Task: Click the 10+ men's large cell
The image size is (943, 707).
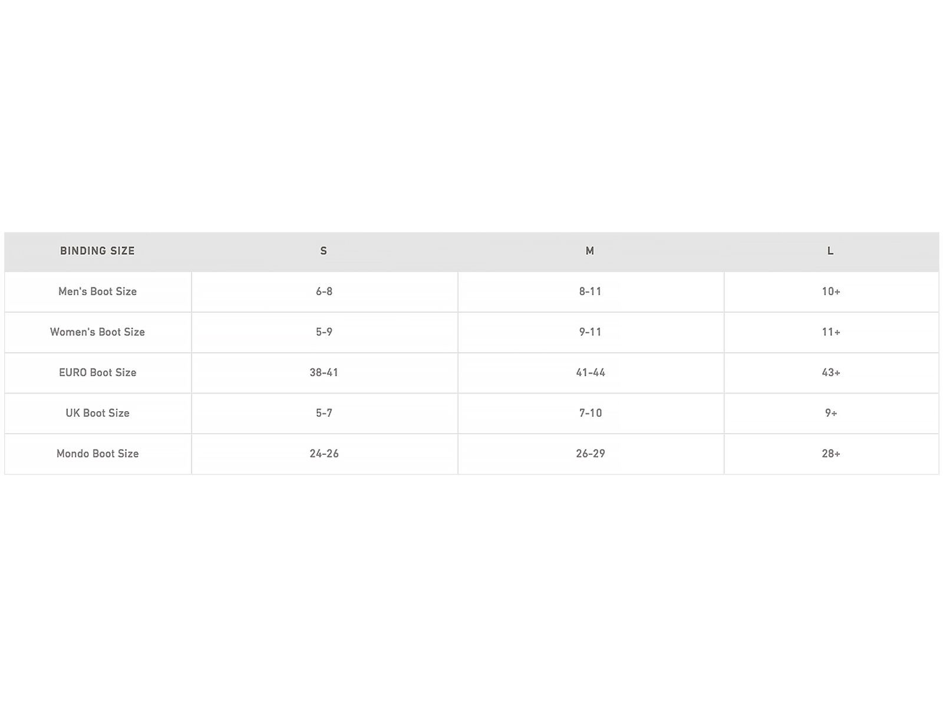Action: (831, 292)
